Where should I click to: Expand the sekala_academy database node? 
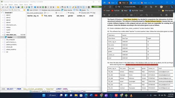3,49
